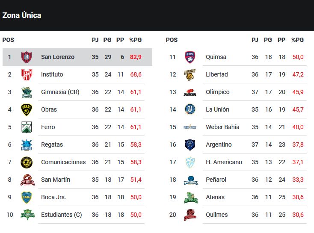
Task: Open the Ferro team name link
Action: 48,127
